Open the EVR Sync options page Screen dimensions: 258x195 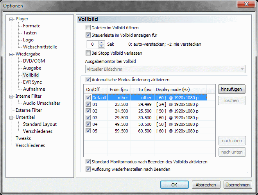click(x=32, y=82)
